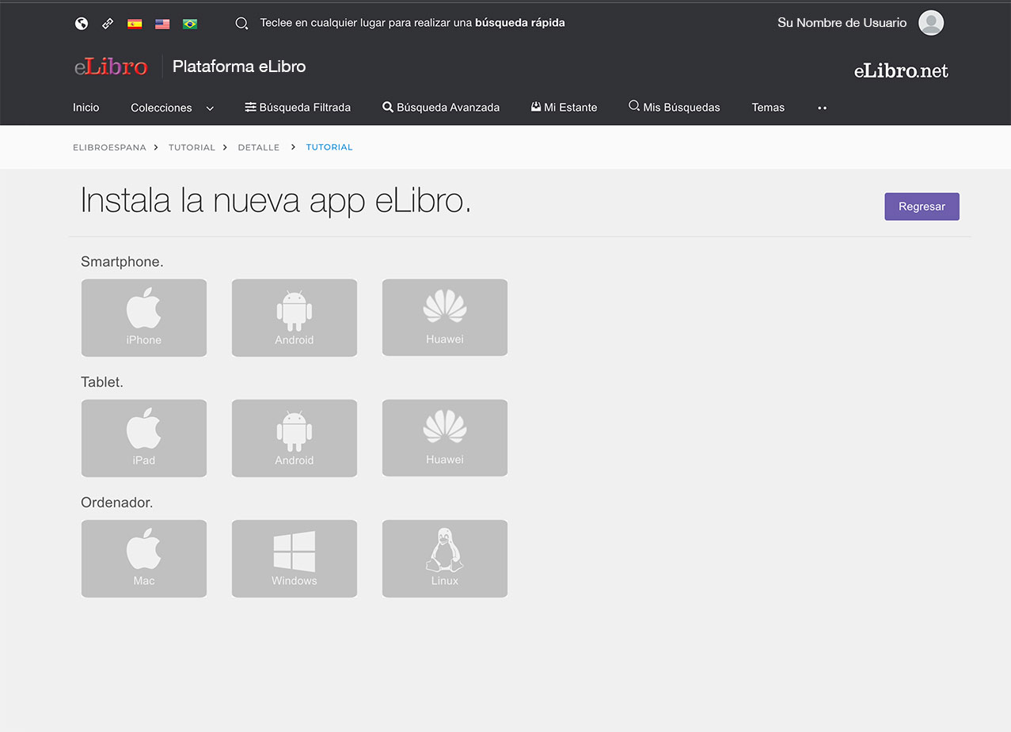The width and height of the screenshot is (1011, 732).
Task: Click ELIBROESPANA breadcrumb link
Action: pos(109,147)
